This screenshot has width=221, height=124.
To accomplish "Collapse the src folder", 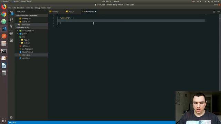I will (18, 37).
